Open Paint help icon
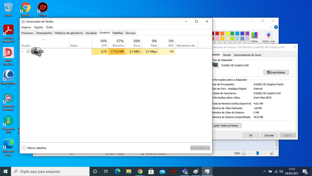 pyautogui.click(x=276, y=27)
